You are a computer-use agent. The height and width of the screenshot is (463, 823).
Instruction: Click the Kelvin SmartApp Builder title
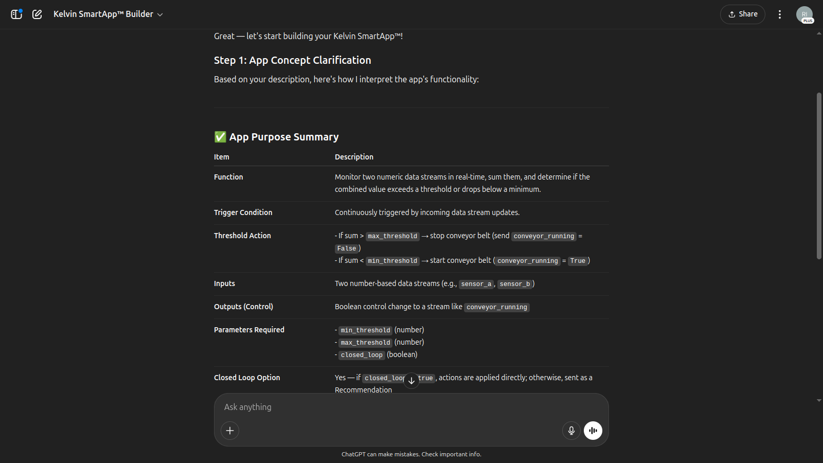point(103,14)
